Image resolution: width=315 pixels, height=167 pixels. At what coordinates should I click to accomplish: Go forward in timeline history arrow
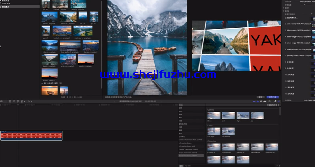pos(161,101)
